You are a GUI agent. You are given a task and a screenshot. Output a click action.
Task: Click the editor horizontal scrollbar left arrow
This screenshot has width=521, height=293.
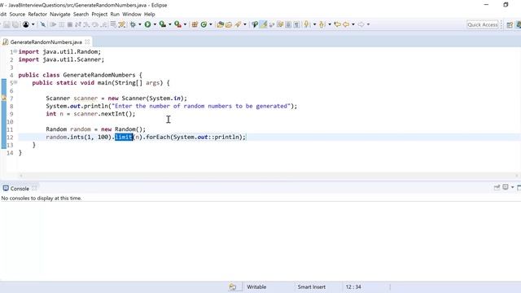click(x=21, y=176)
